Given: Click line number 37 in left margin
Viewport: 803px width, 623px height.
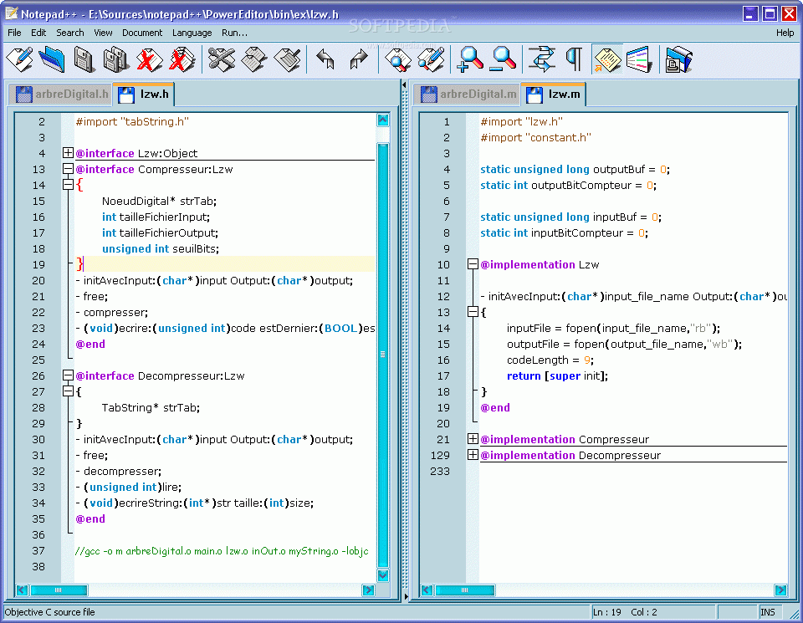Looking at the screenshot, I should [x=38, y=551].
